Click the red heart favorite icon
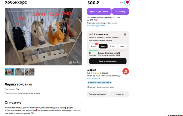 [127, 2]
